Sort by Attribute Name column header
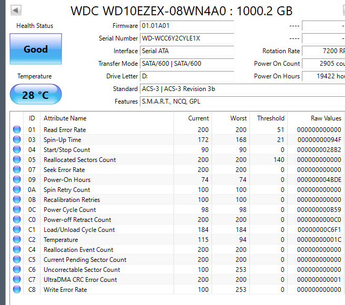The image size is (345, 305). tap(107, 118)
